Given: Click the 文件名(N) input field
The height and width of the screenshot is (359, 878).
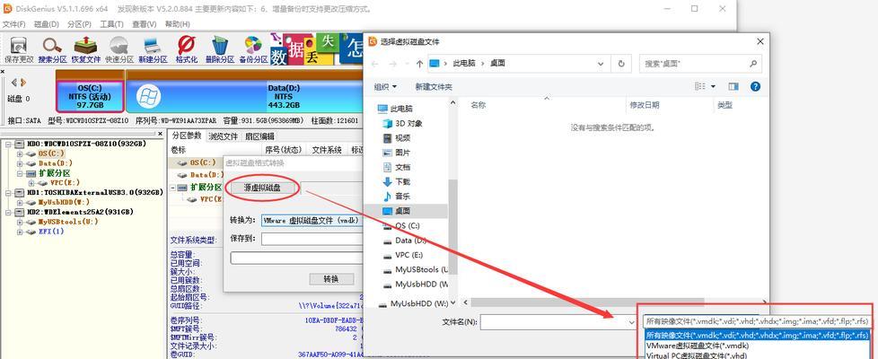Looking at the screenshot, I should coord(558,322).
